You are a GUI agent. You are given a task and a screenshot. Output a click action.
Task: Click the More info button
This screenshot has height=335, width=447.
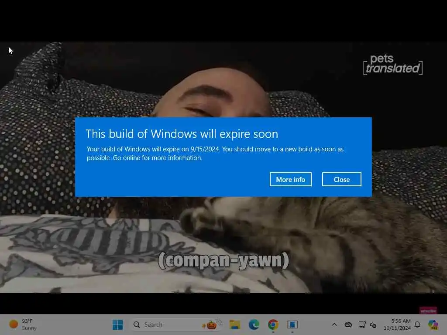pos(290,179)
